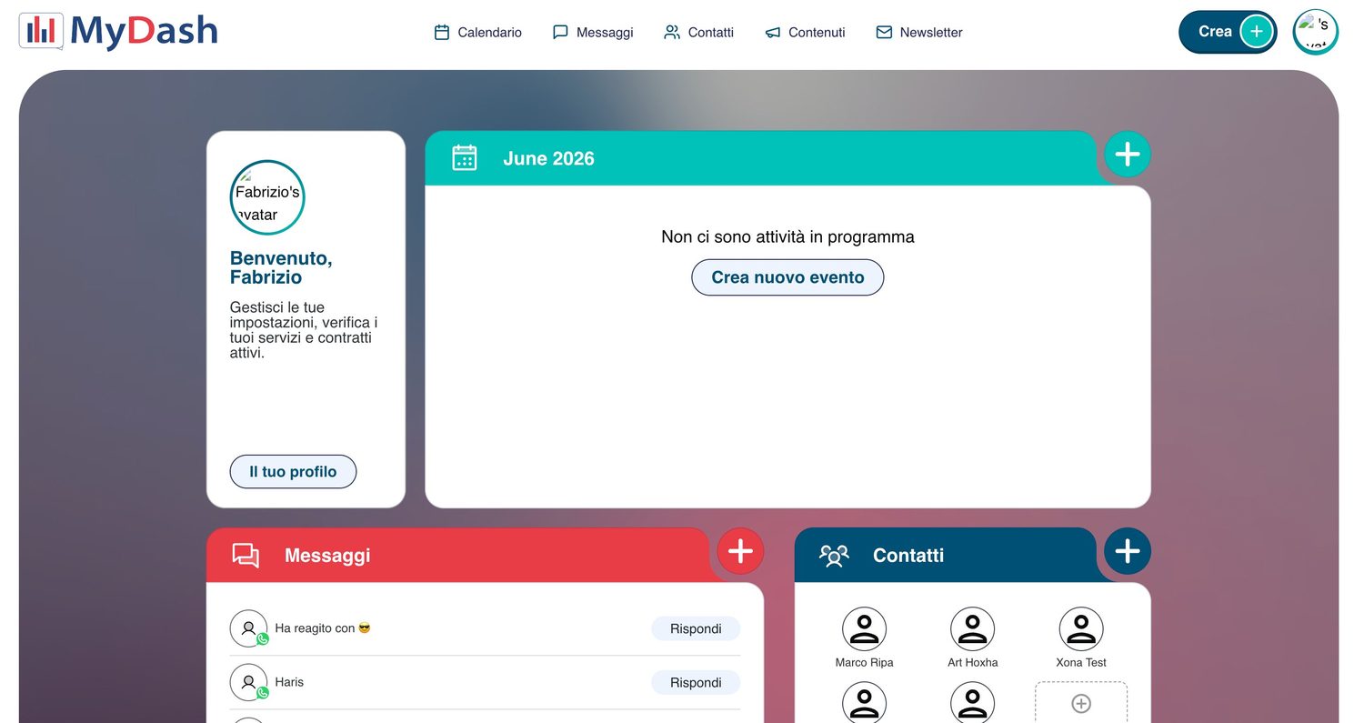Click Crea nuovo evento
This screenshot has height=723, width=1364.
[x=787, y=277]
